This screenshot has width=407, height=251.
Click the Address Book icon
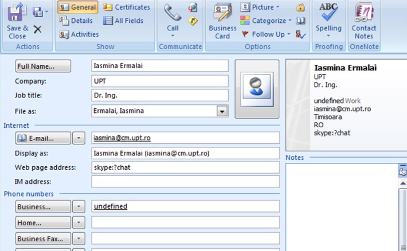300,21
